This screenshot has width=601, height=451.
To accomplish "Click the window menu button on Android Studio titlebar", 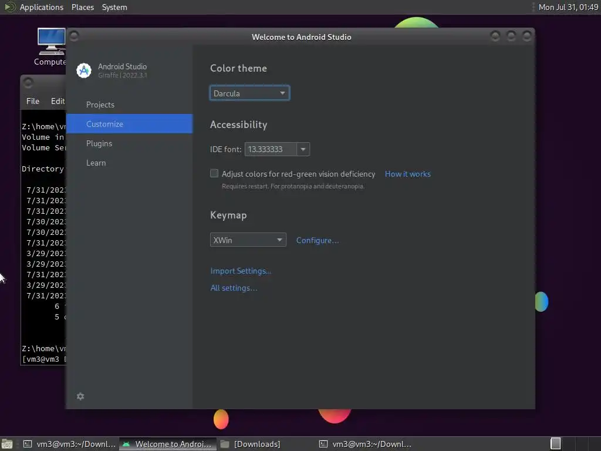I will (74, 36).
